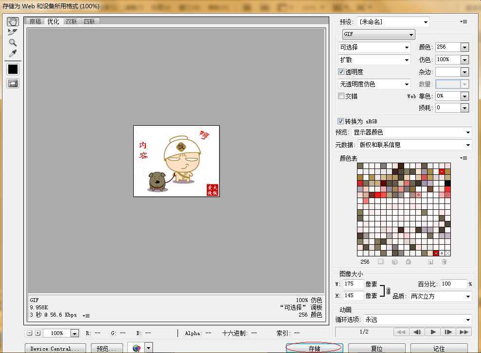Activate the Zoom tool

pos(13,42)
